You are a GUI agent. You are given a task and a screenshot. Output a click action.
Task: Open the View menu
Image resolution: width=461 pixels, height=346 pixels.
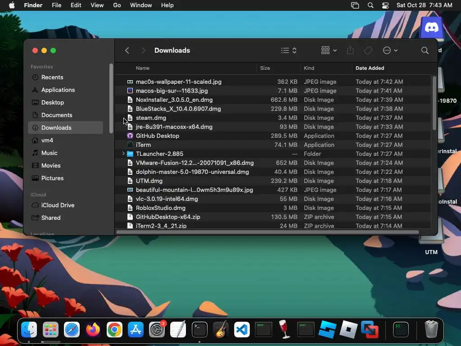pos(97,5)
